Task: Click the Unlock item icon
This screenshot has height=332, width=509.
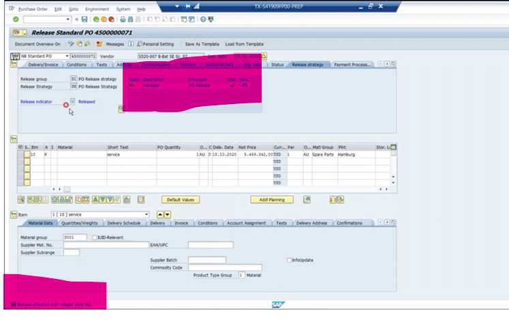Action: (x=69, y=200)
